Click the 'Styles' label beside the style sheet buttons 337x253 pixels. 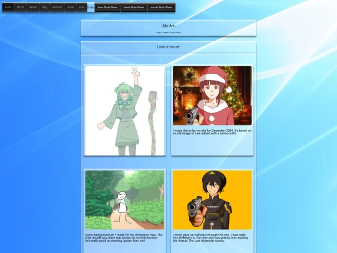[90, 7]
